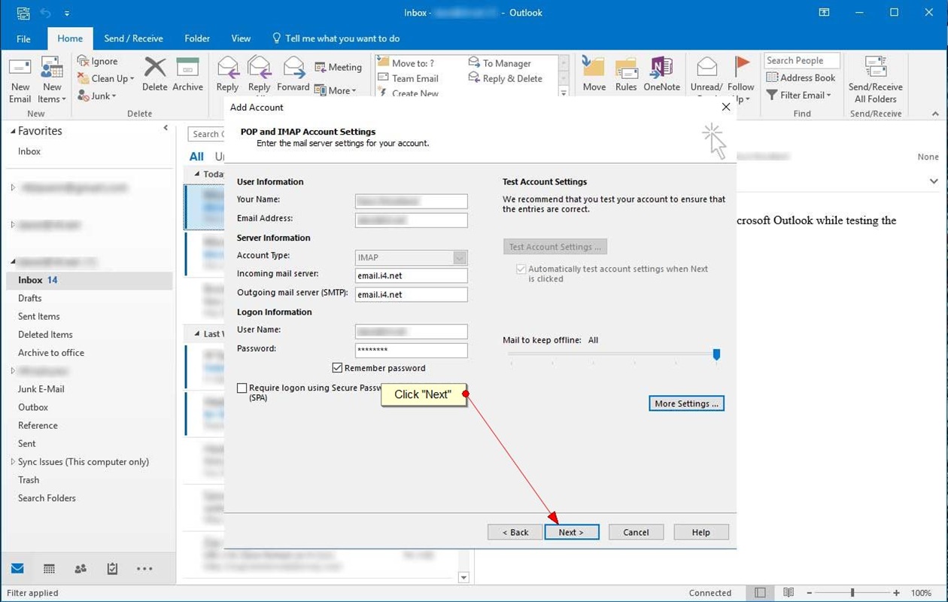The height and width of the screenshot is (602, 948).
Task: Open More Settings
Action: click(x=686, y=403)
